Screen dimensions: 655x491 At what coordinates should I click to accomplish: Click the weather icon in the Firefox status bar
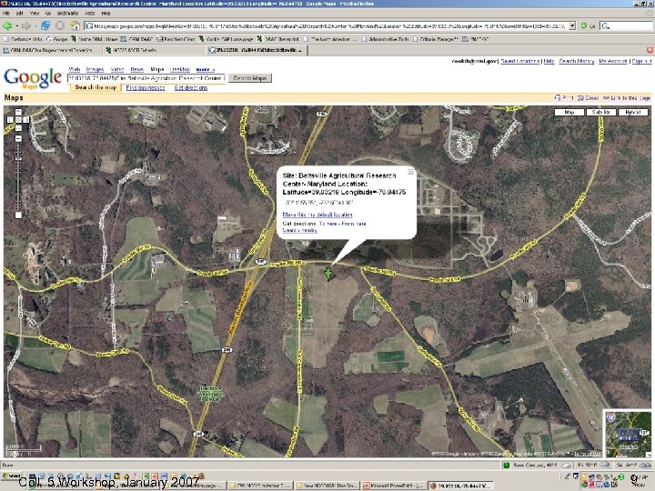pyautogui.click(x=566, y=466)
